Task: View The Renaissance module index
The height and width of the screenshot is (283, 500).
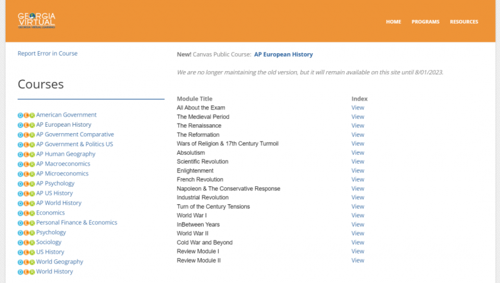Action: 357,126
